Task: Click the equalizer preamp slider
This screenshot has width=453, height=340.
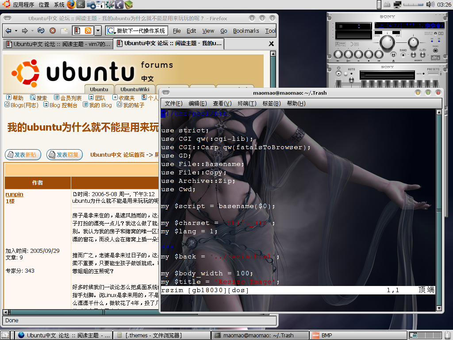Action: (x=338, y=83)
